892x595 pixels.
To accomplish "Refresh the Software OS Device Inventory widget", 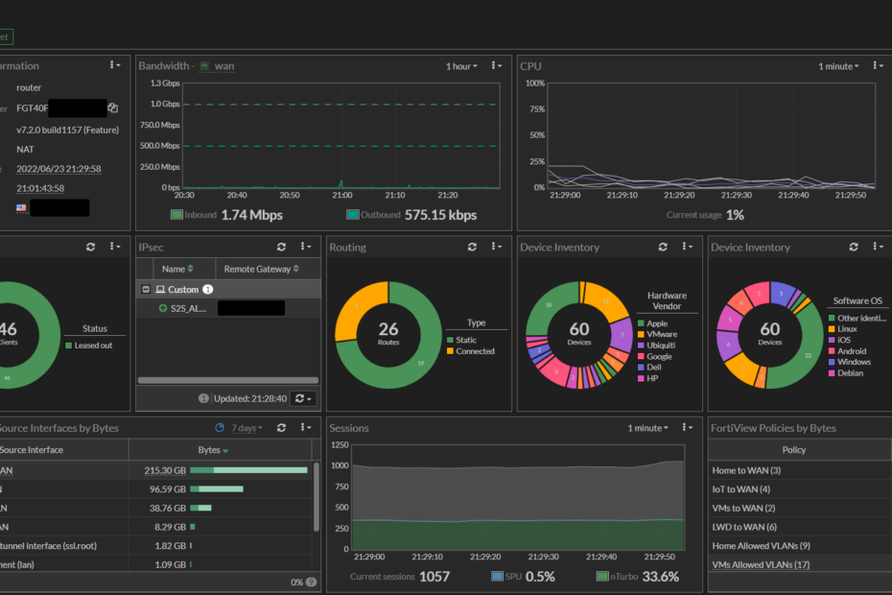I will tap(855, 247).
